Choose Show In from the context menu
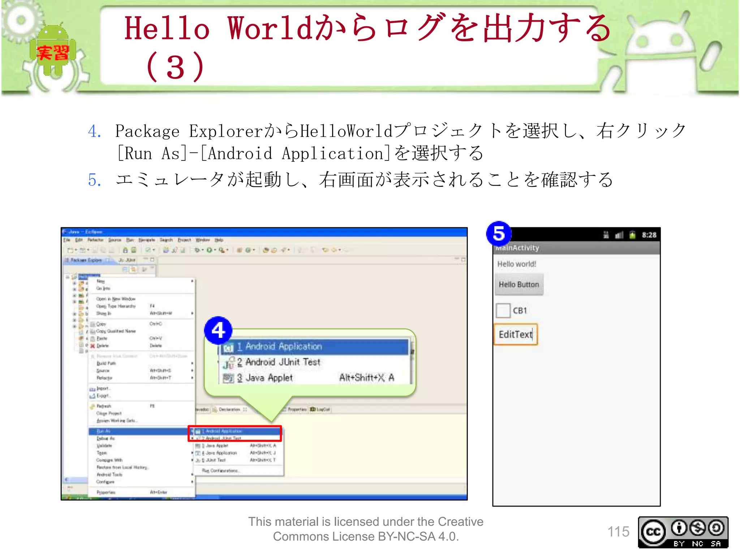 142,313
